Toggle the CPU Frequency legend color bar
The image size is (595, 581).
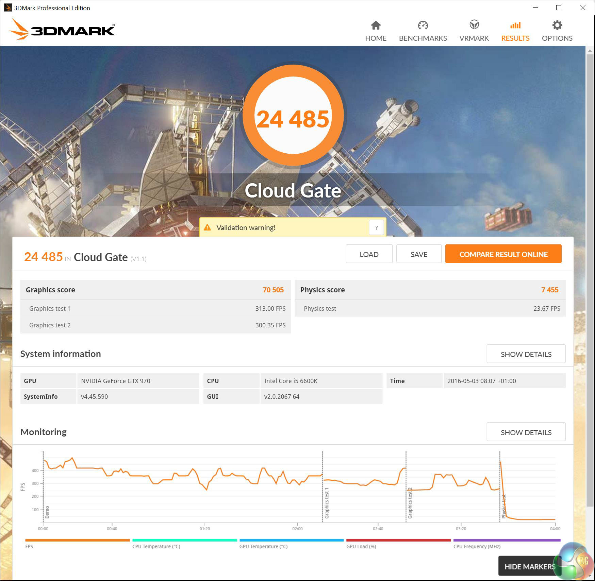[x=507, y=540]
